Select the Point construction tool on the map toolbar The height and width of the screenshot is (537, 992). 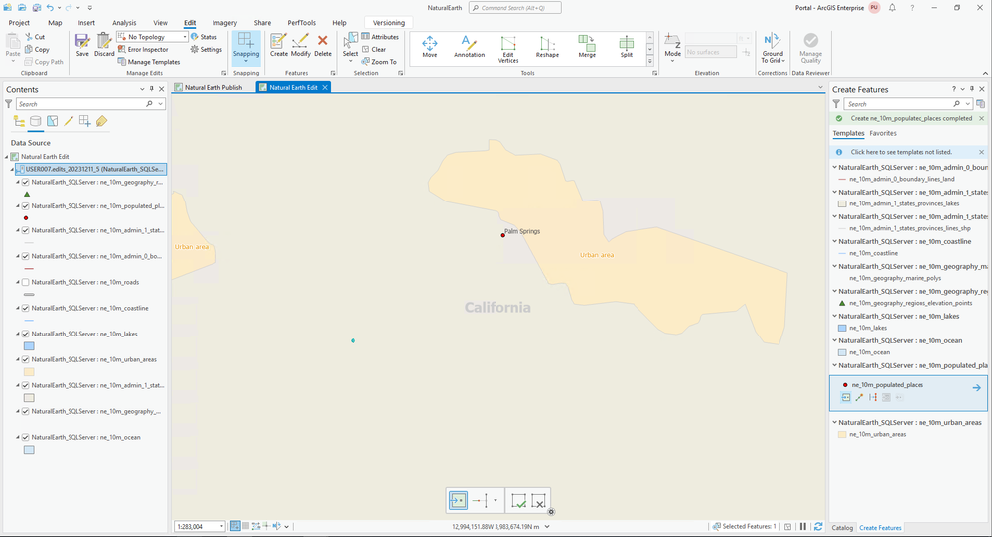click(x=458, y=501)
